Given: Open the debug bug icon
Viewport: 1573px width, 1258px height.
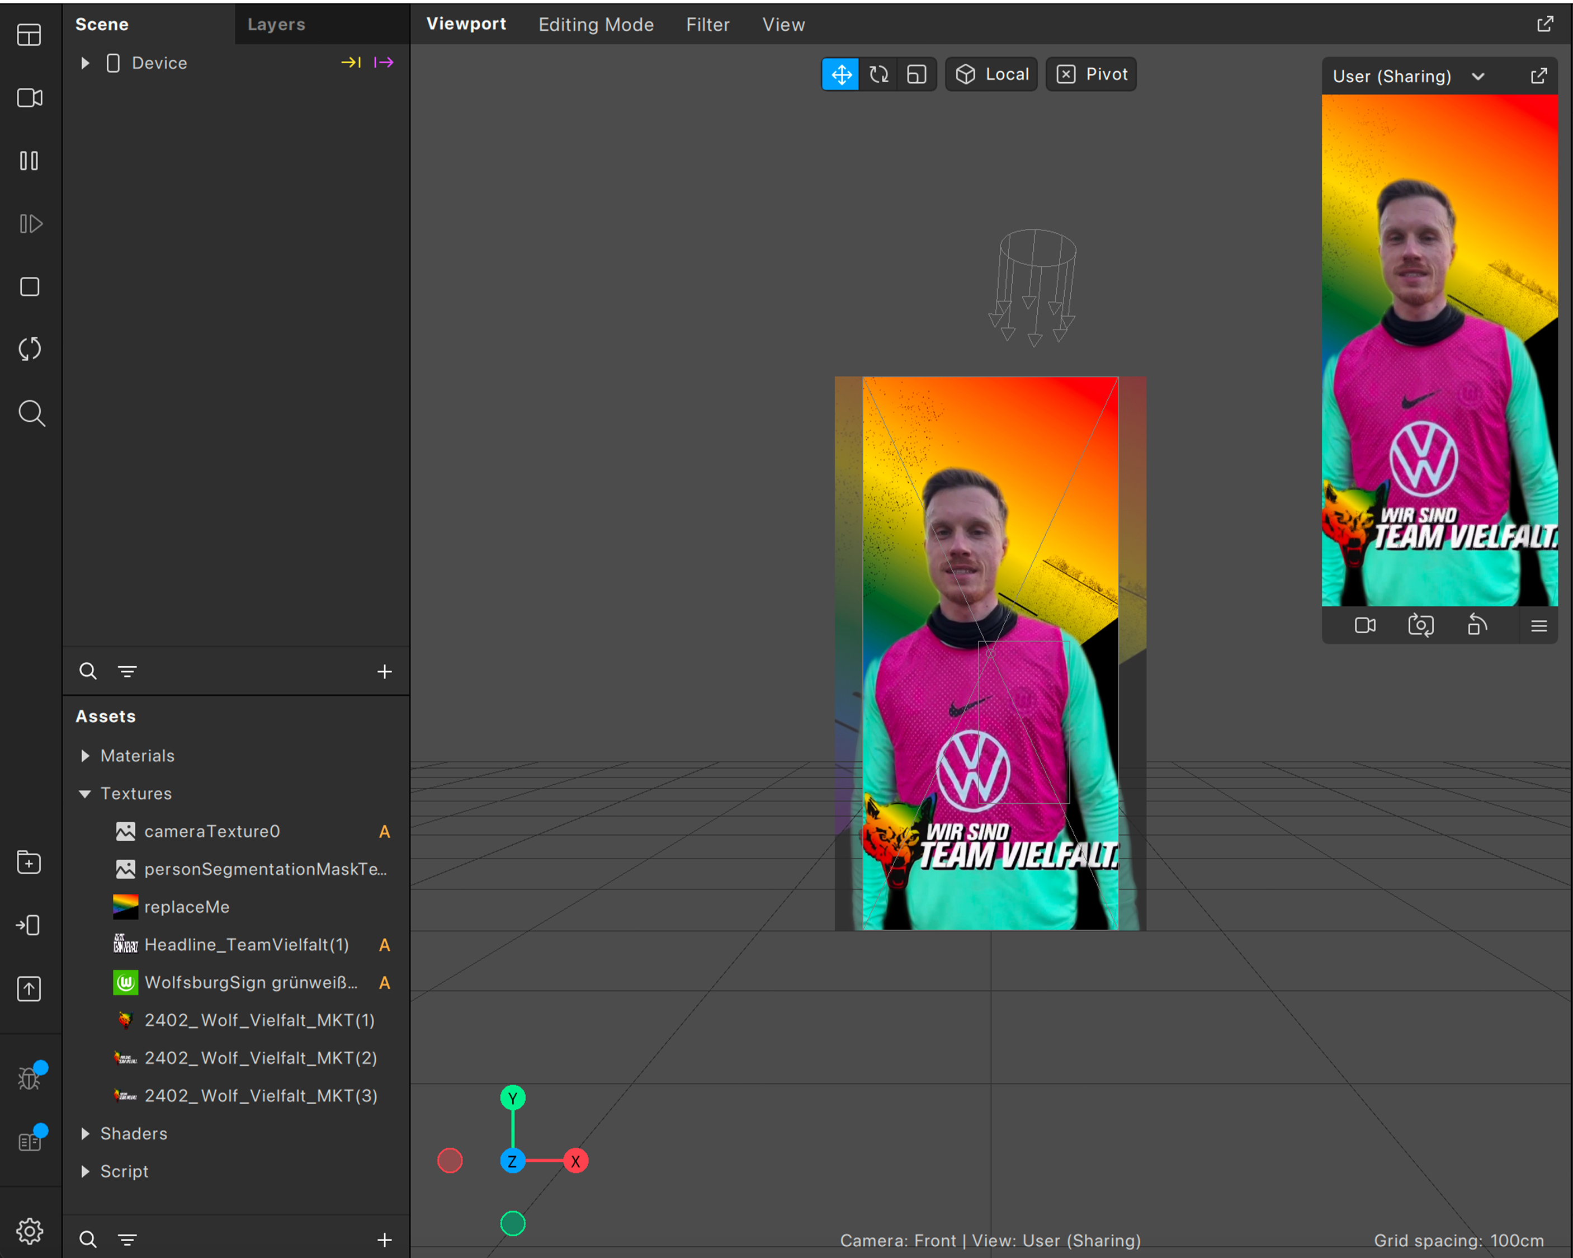Looking at the screenshot, I should click(29, 1078).
